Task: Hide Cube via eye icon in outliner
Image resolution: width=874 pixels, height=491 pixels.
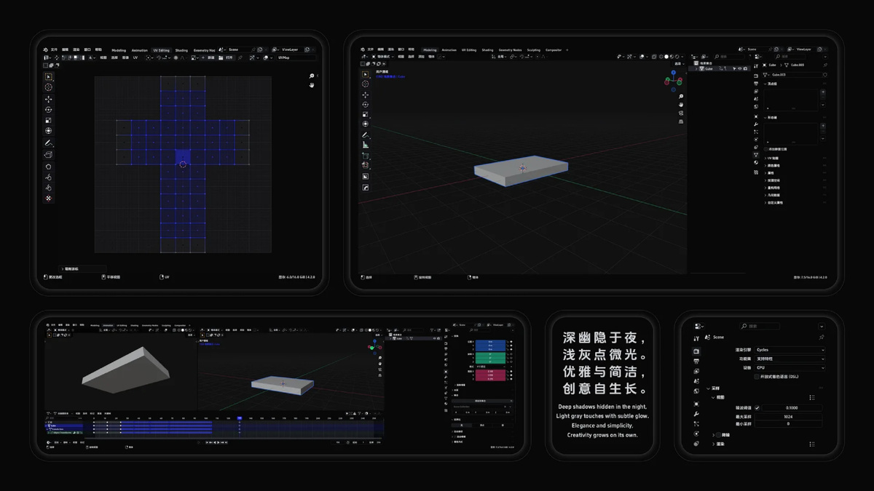Action: click(740, 68)
